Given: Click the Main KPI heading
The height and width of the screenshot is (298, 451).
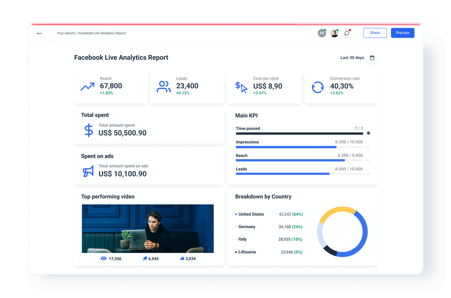Looking at the screenshot, I should 246,115.
